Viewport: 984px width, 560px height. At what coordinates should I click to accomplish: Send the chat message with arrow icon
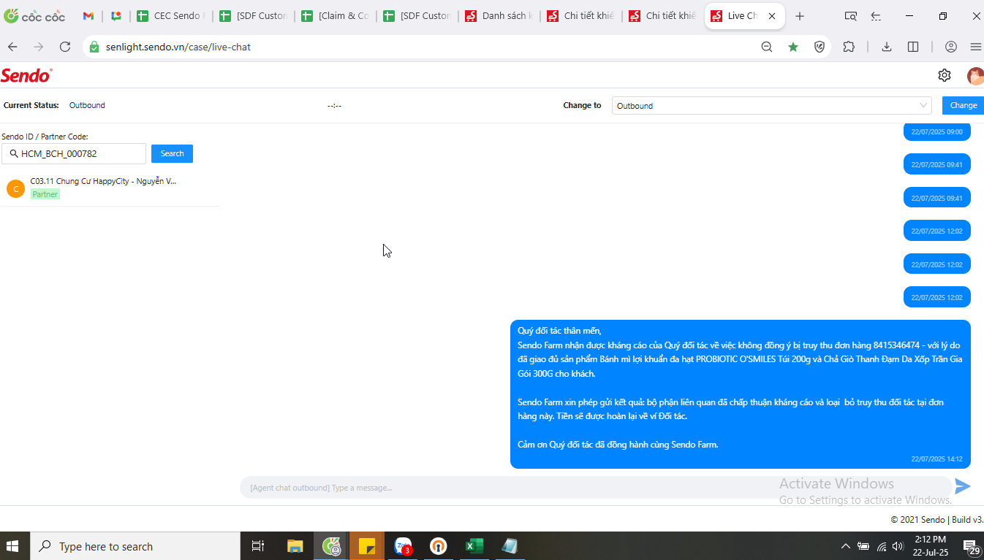click(x=963, y=486)
